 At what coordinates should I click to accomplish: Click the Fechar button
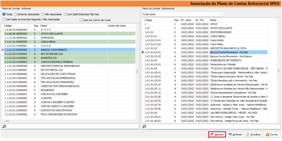pyautogui.click(x=271, y=134)
